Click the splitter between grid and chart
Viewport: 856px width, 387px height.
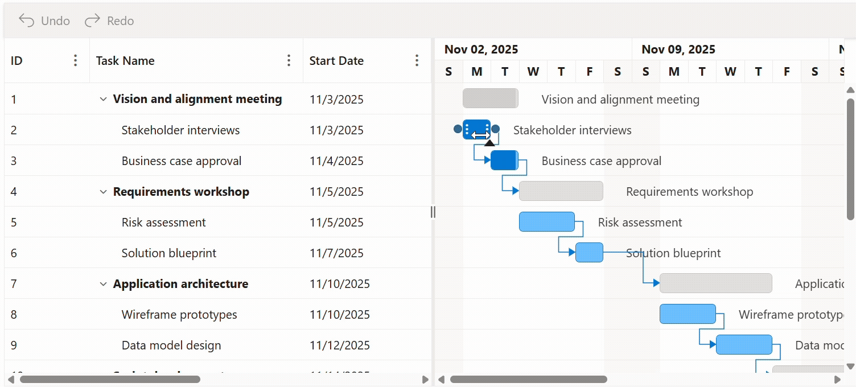pyautogui.click(x=433, y=212)
